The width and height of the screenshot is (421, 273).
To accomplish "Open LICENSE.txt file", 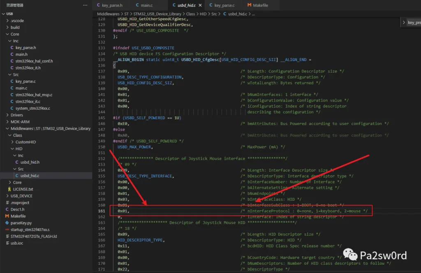I will 23,189.
